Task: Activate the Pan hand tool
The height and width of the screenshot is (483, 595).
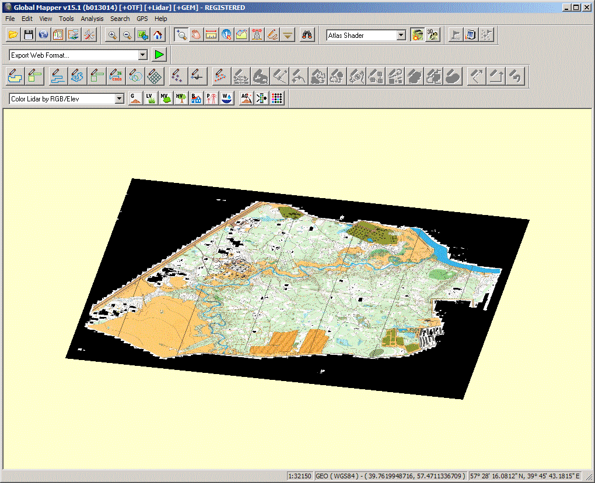Action: pyautogui.click(x=197, y=35)
